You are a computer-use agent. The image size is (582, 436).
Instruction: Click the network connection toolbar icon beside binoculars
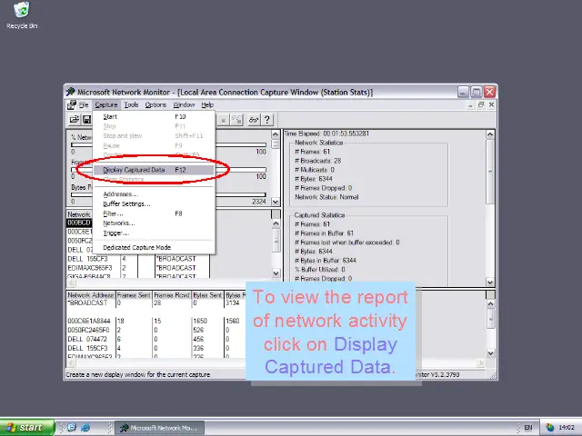(236, 120)
